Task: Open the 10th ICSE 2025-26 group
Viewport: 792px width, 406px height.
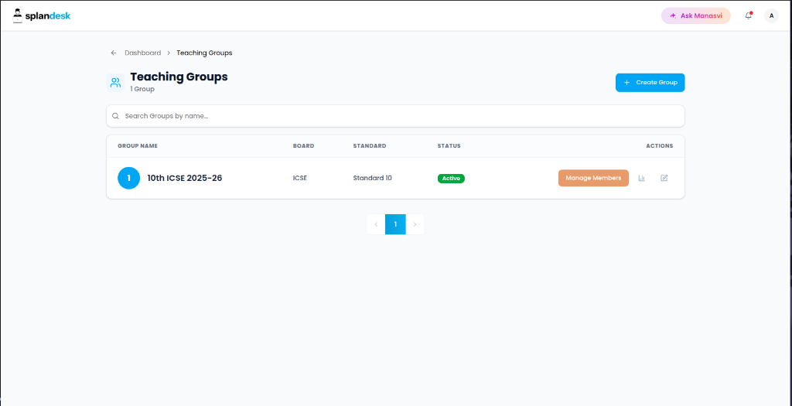Action: pos(185,179)
